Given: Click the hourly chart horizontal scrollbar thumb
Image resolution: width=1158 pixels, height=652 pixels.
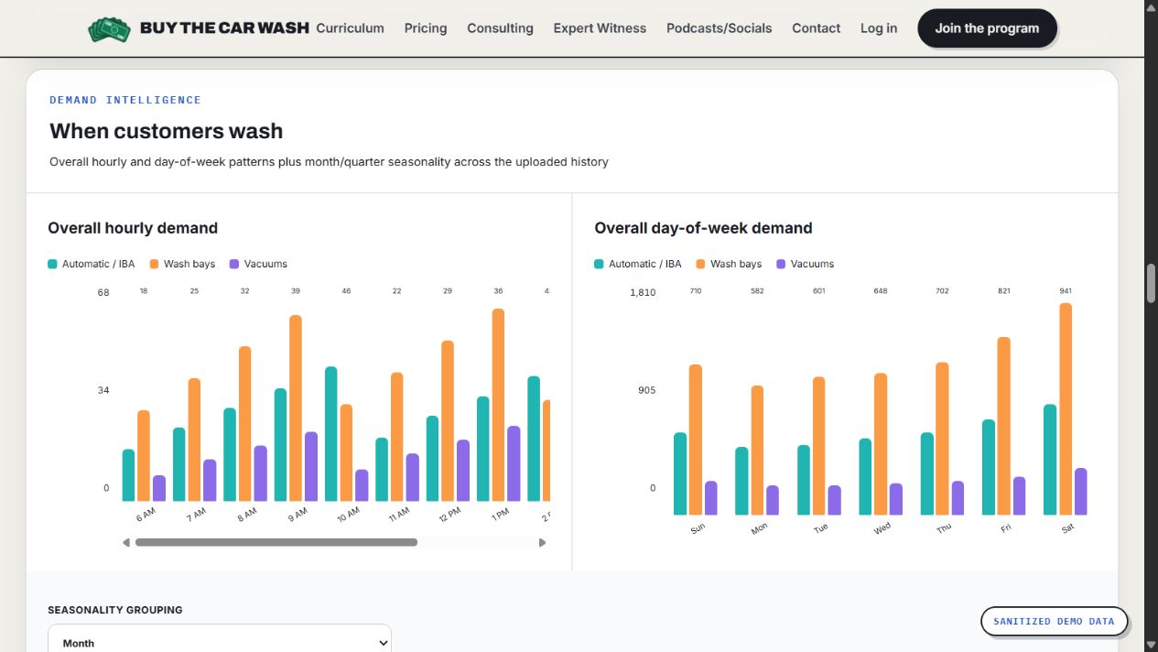Looking at the screenshot, I should pos(276,542).
